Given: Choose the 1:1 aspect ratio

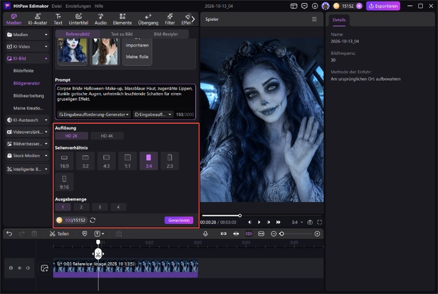Looking at the screenshot, I should point(128,161).
